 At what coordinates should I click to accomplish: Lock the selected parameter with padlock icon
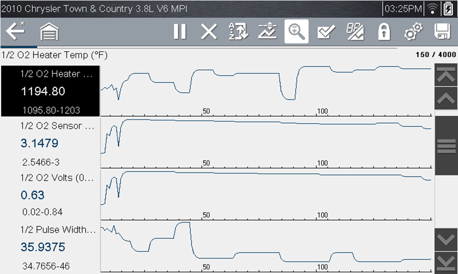point(384,32)
